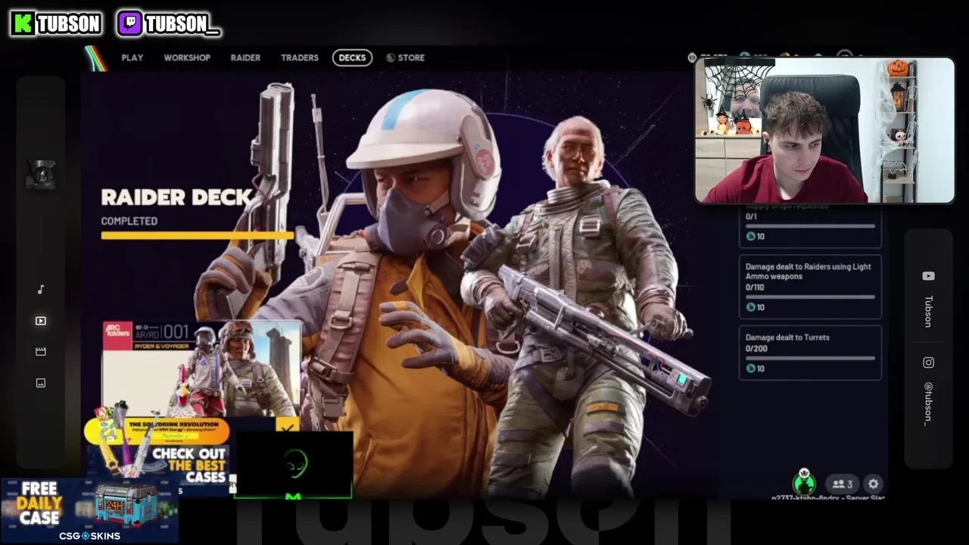Click the Damage dealt to Turrets progress bar
Screen dimensions: 969x545
click(x=810, y=358)
